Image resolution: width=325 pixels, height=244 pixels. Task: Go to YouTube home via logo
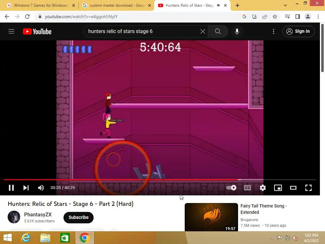37,31
